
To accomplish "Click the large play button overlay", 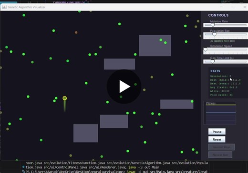I will (124, 86).
